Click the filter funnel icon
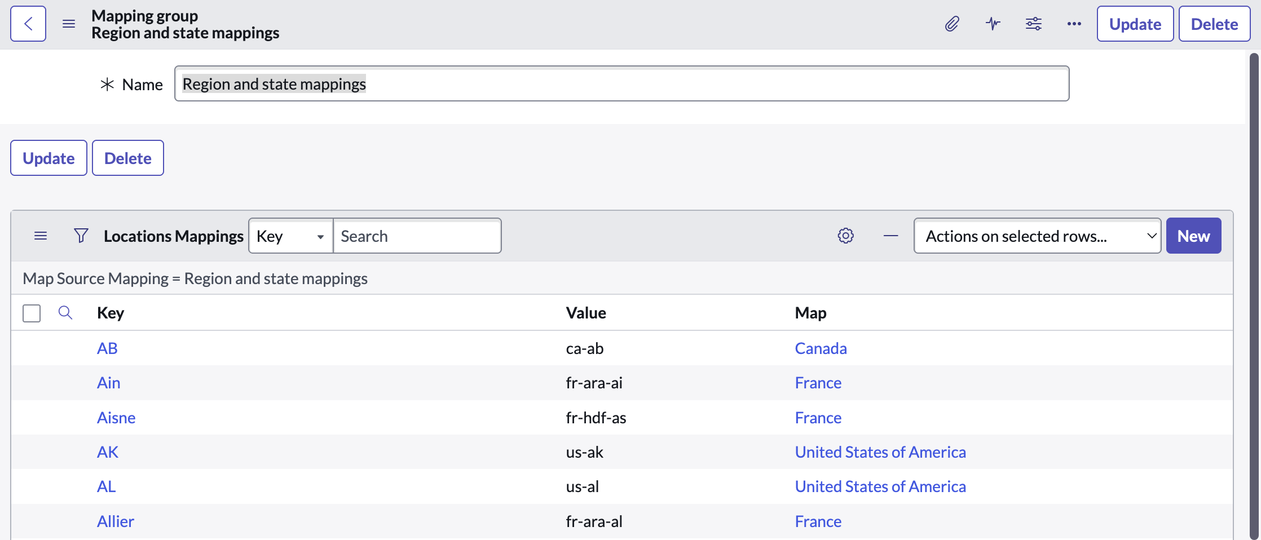This screenshot has height=540, width=1261. [x=81, y=236]
